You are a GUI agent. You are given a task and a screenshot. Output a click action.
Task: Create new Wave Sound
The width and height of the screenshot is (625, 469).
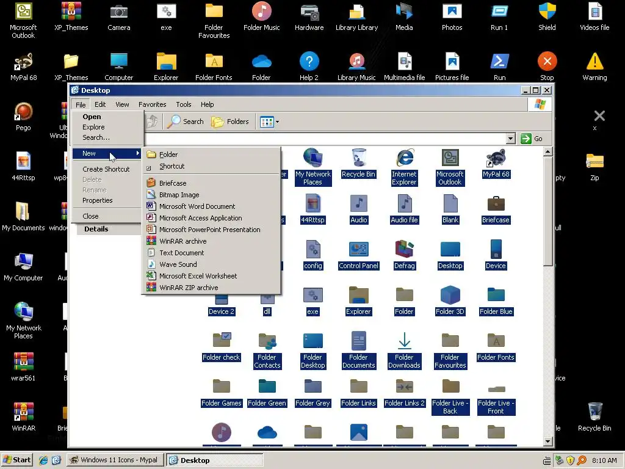(211, 264)
